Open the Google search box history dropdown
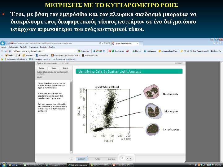 point(76,51)
